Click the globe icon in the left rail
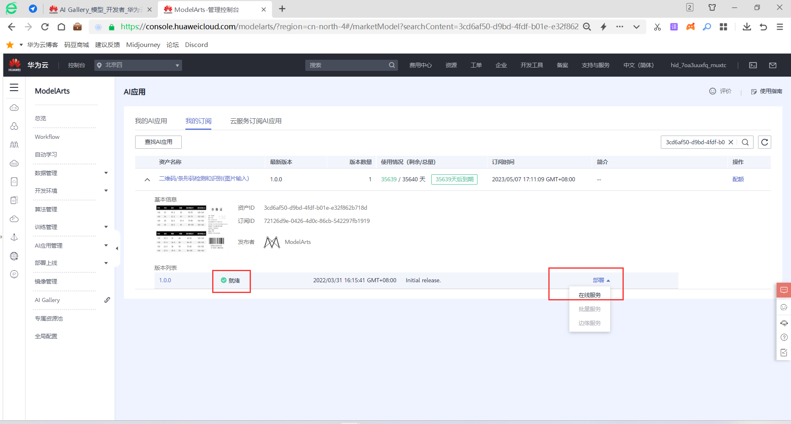 14,256
